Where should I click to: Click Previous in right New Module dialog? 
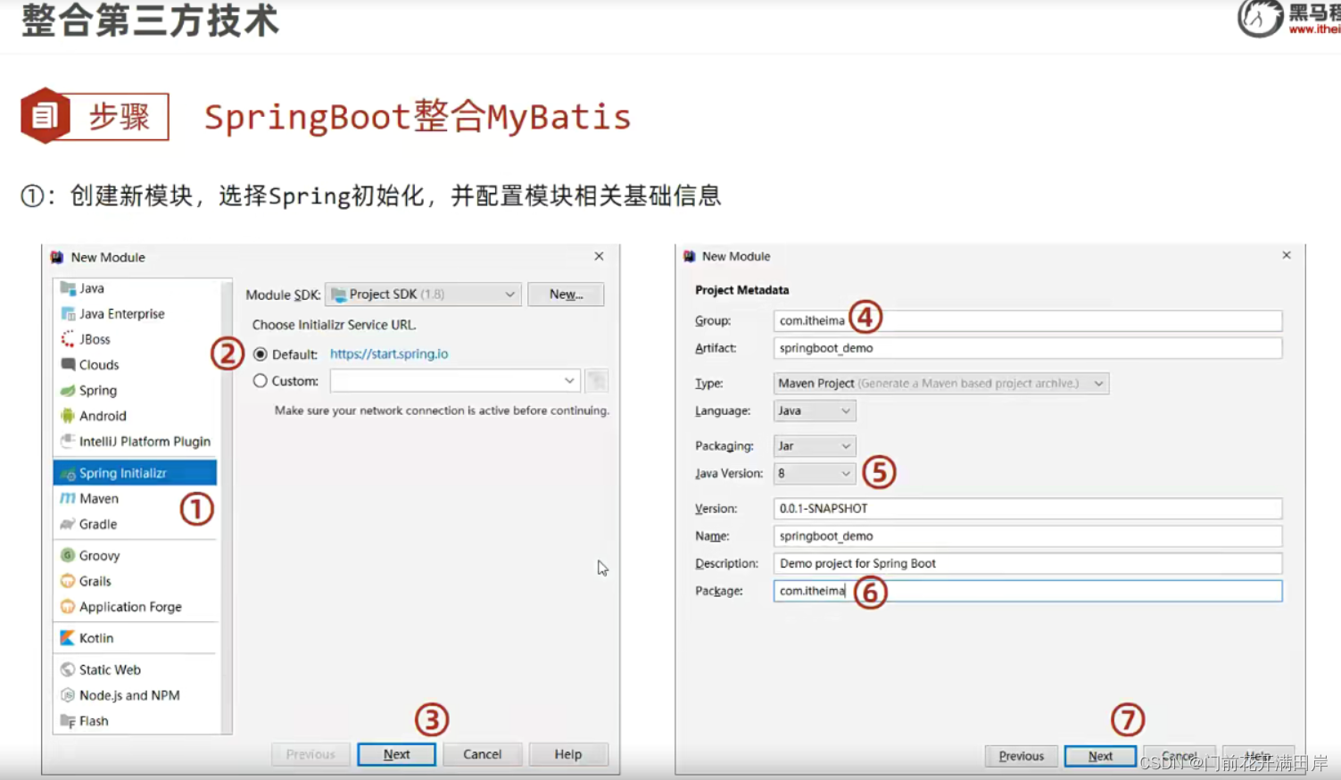tap(1021, 756)
